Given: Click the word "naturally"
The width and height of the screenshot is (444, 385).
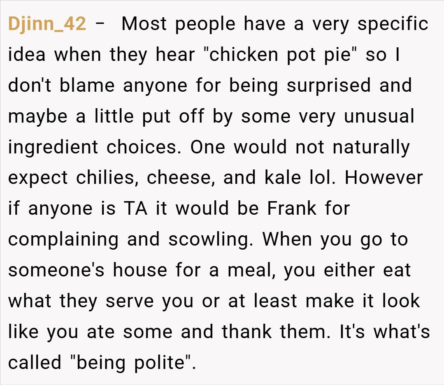Looking at the screenshot, I should (x=371, y=147).
